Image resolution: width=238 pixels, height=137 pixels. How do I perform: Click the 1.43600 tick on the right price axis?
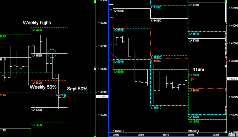click(233, 43)
